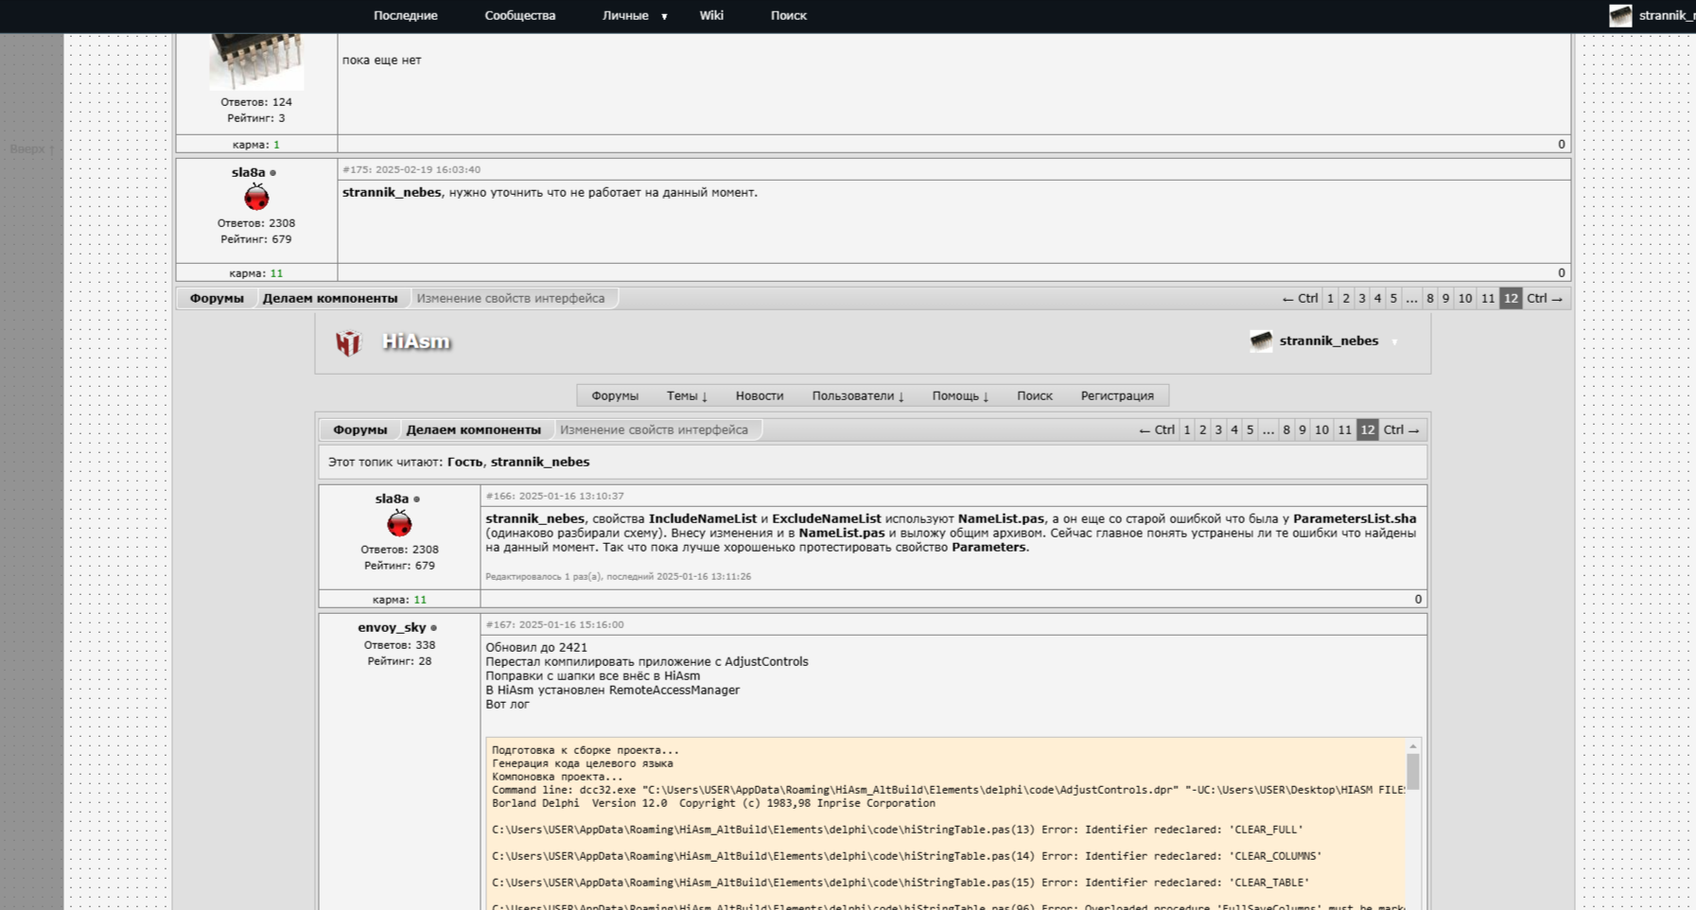1696x910 pixels.
Task: Expand the "Темы" dropdown menu
Action: tap(687, 396)
